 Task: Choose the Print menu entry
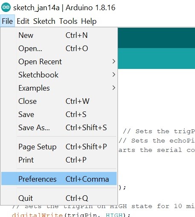click(x=59, y=160)
